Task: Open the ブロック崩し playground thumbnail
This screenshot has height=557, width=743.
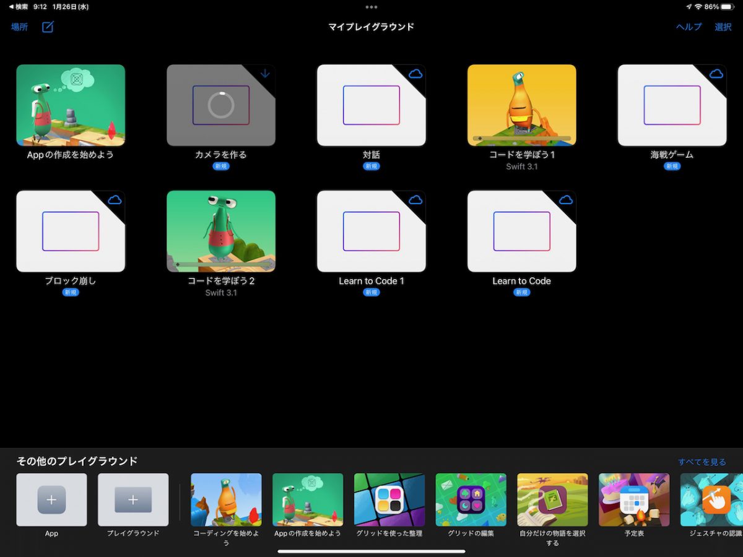Action: (71, 231)
